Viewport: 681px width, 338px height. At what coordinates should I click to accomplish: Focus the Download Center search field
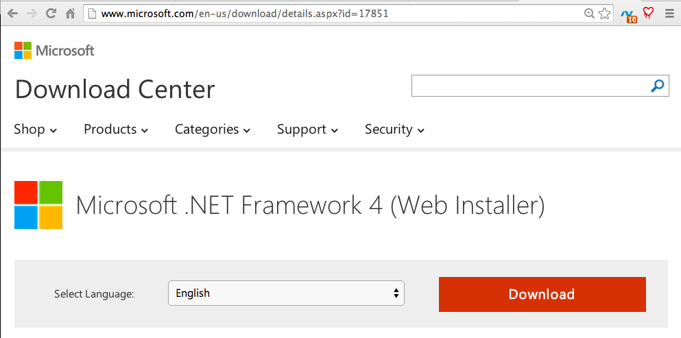click(529, 86)
